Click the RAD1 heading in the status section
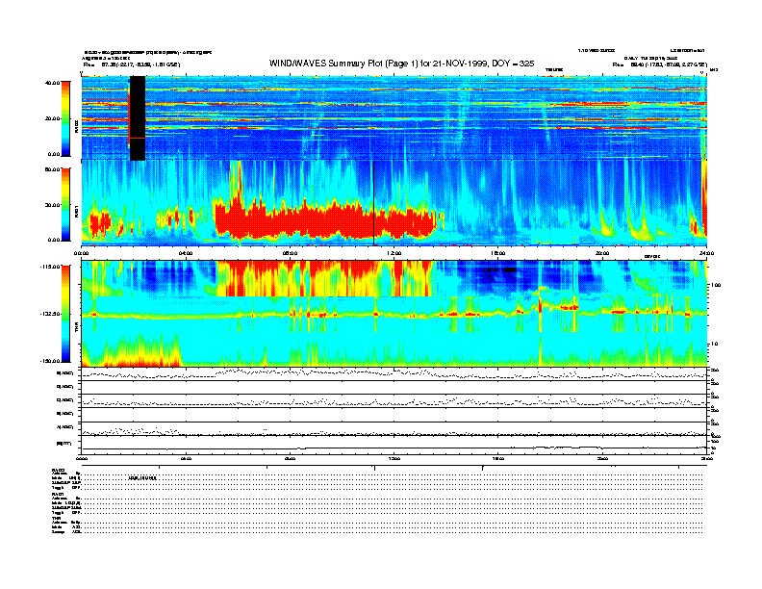The height and width of the screenshot is (589, 762). point(59,494)
